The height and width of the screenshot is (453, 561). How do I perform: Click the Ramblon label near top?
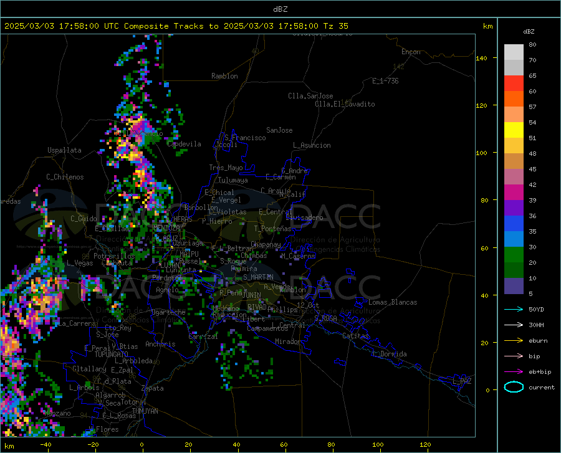coord(224,76)
